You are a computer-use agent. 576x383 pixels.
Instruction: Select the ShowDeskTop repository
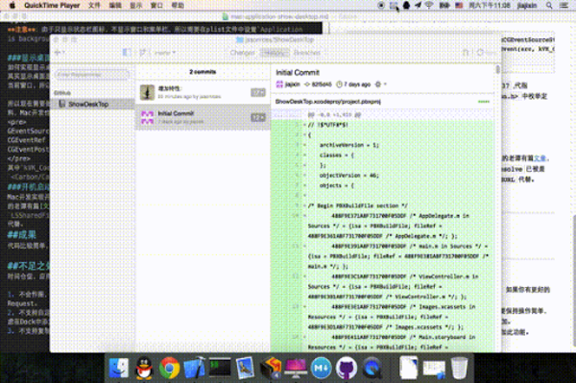92,105
